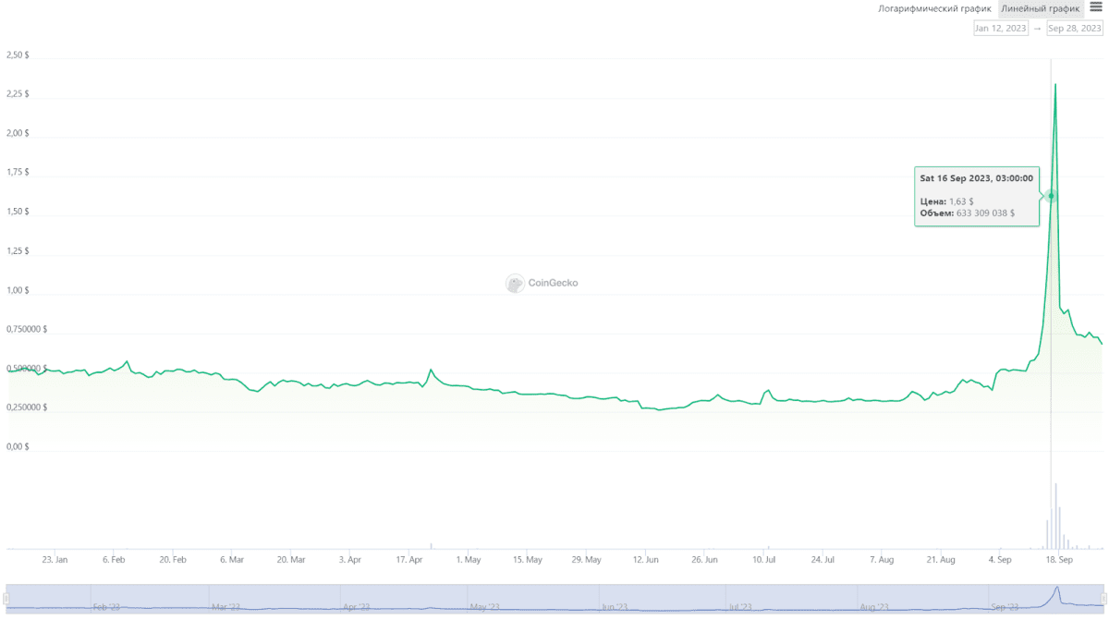1109x620 pixels.
Task: Click the price spike peak on the chart
Action: tap(1055, 83)
